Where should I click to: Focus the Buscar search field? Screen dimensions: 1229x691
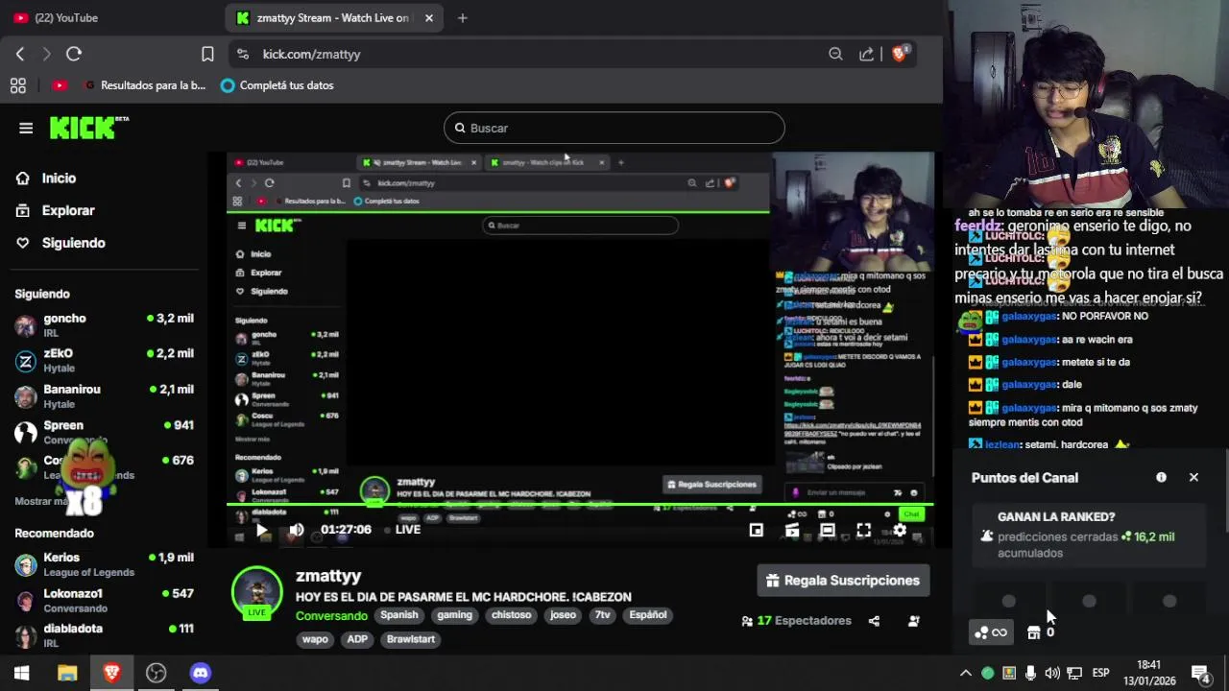614,128
